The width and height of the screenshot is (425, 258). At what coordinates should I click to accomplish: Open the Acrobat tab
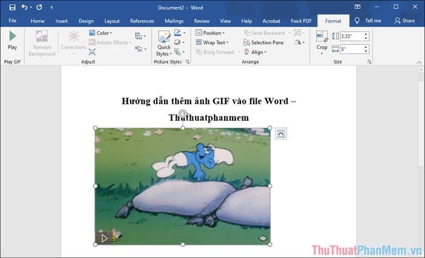tap(271, 21)
